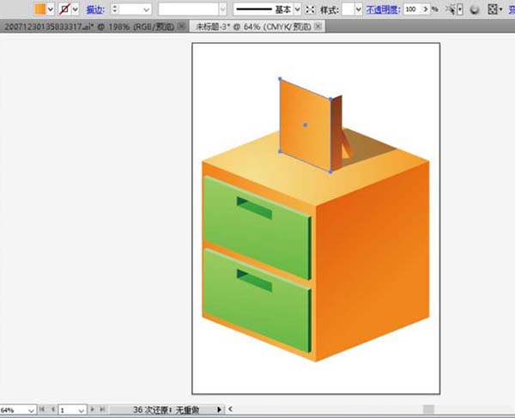Open the artboard number dropdown
Screen dimensions: 515x418
click(x=82, y=410)
